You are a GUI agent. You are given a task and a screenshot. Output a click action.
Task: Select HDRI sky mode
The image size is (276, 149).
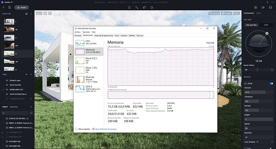click(x=266, y=25)
